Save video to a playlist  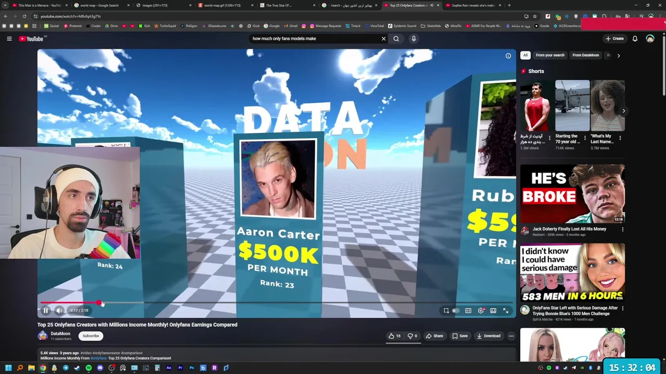pos(460,336)
